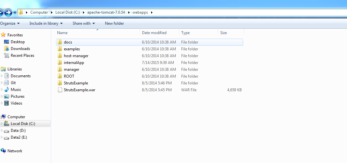Screen dimensions: 347x163
Task: Click the Network icon
Action: tap(3, 151)
